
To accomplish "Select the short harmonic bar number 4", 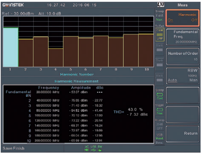I will pos(56,58).
